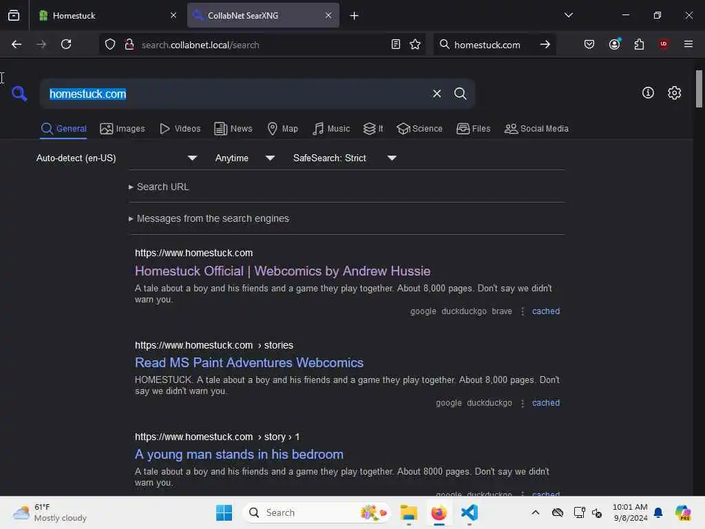Click the https://www.homestuck.com › stories URL
The width and height of the screenshot is (705, 529).
click(x=214, y=345)
